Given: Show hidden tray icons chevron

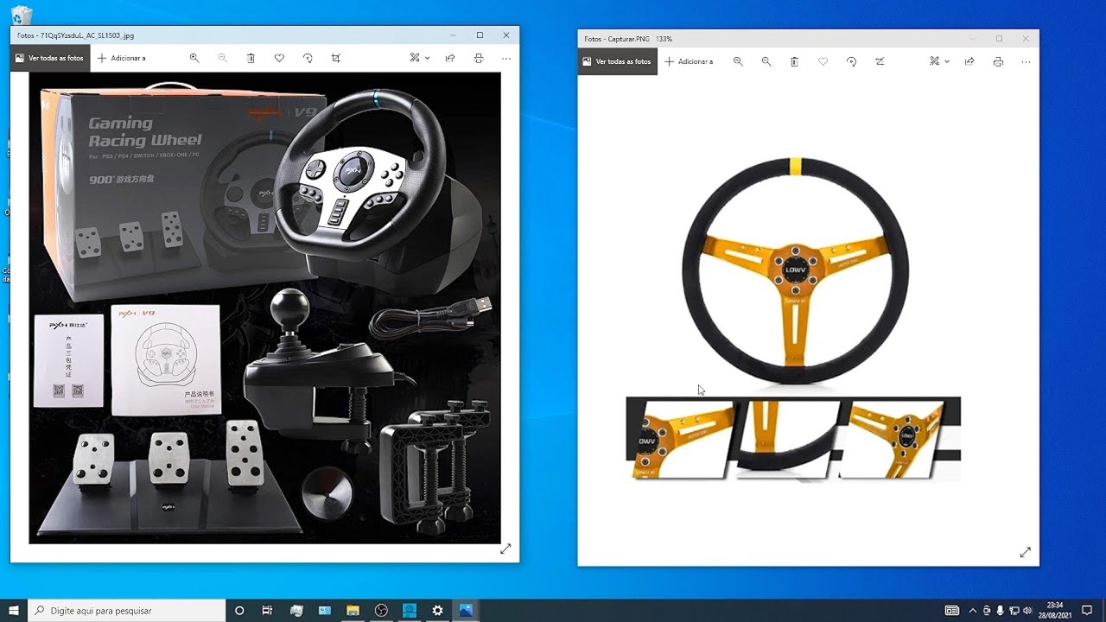Looking at the screenshot, I should [x=973, y=610].
